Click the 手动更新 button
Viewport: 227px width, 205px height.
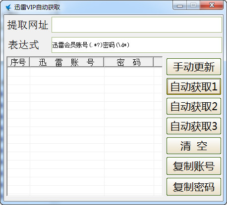(194, 67)
